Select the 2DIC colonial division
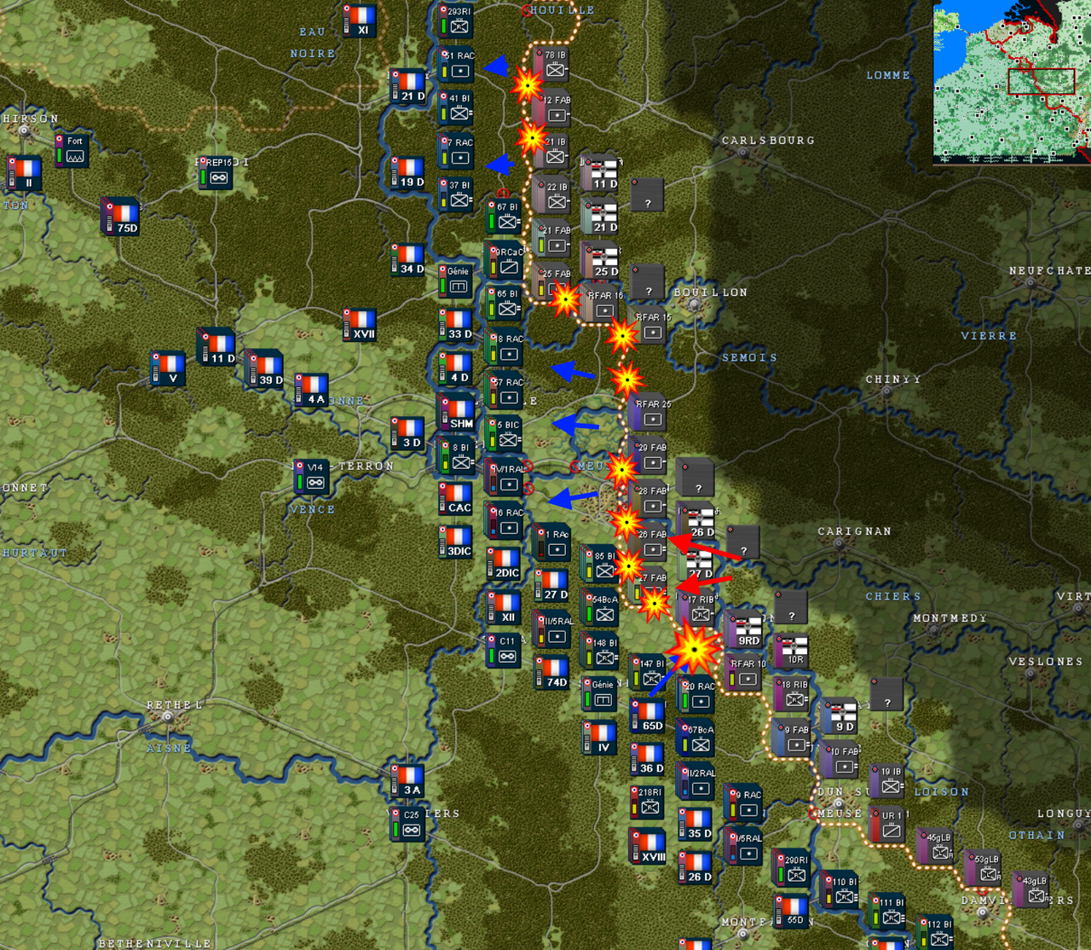This screenshot has height=950, width=1091. click(x=505, y=565)
